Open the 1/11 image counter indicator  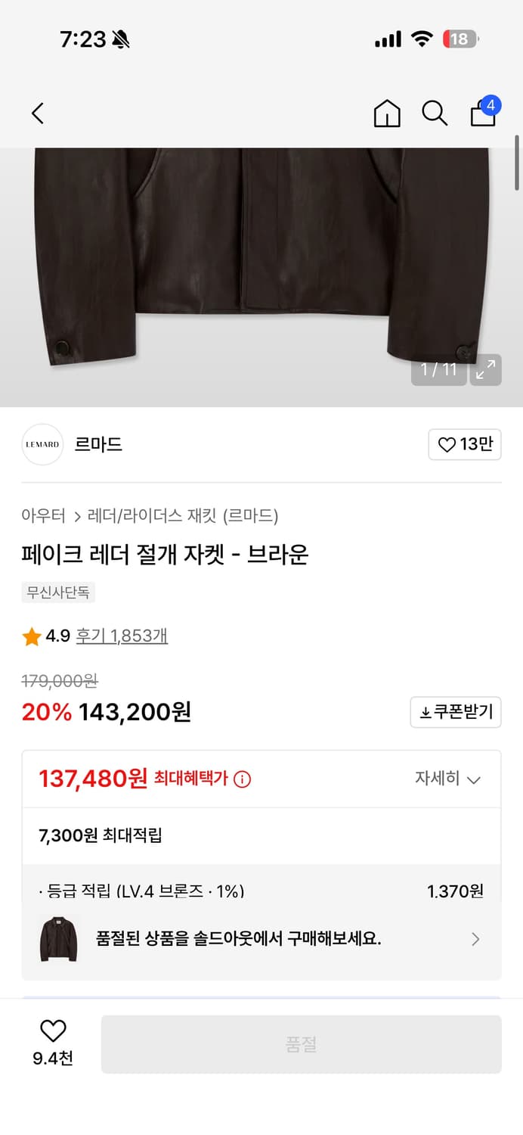[438, 370]
